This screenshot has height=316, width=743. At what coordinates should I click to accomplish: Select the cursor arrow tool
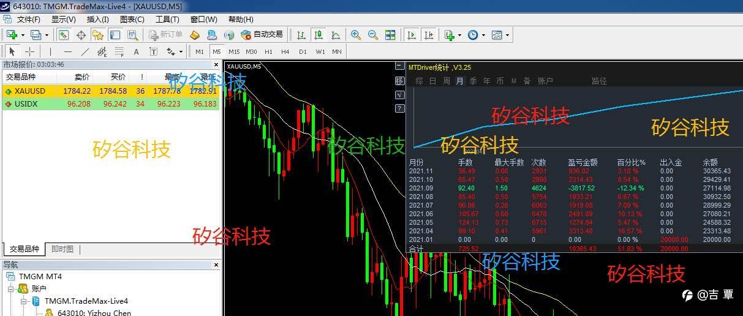click(x=12, y=51)
